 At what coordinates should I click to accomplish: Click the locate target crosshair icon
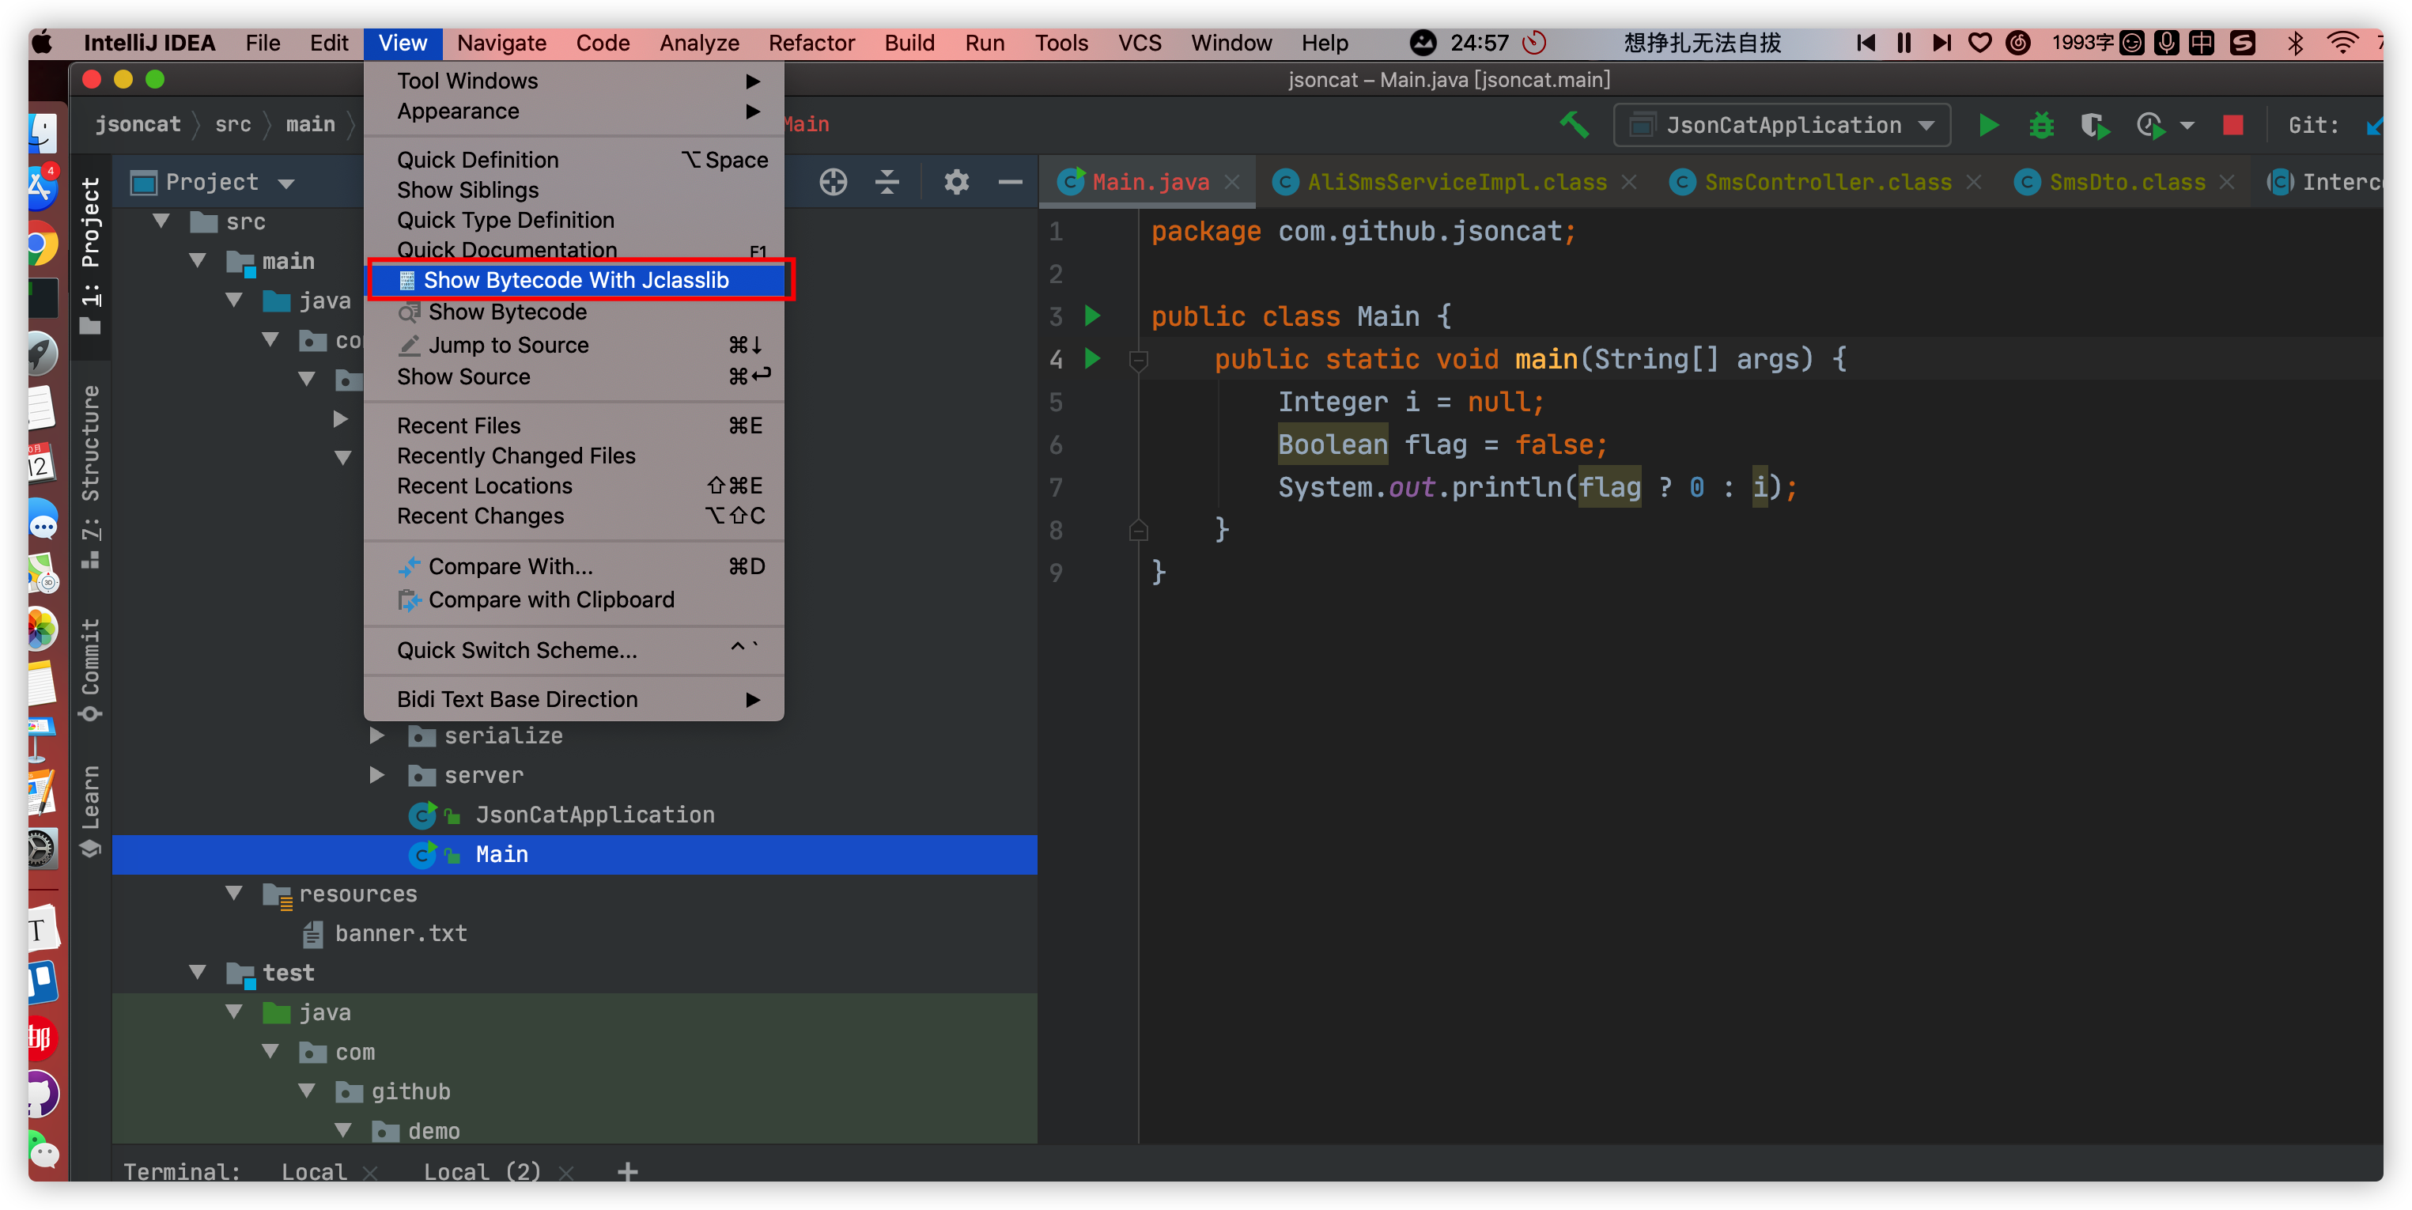point(833,182)
